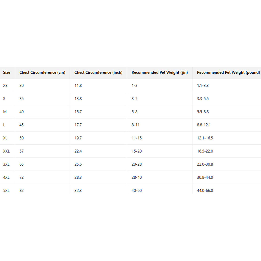Click the 5XL size row label
This screenshot has width=261, height=261.
tap(6, 190)
